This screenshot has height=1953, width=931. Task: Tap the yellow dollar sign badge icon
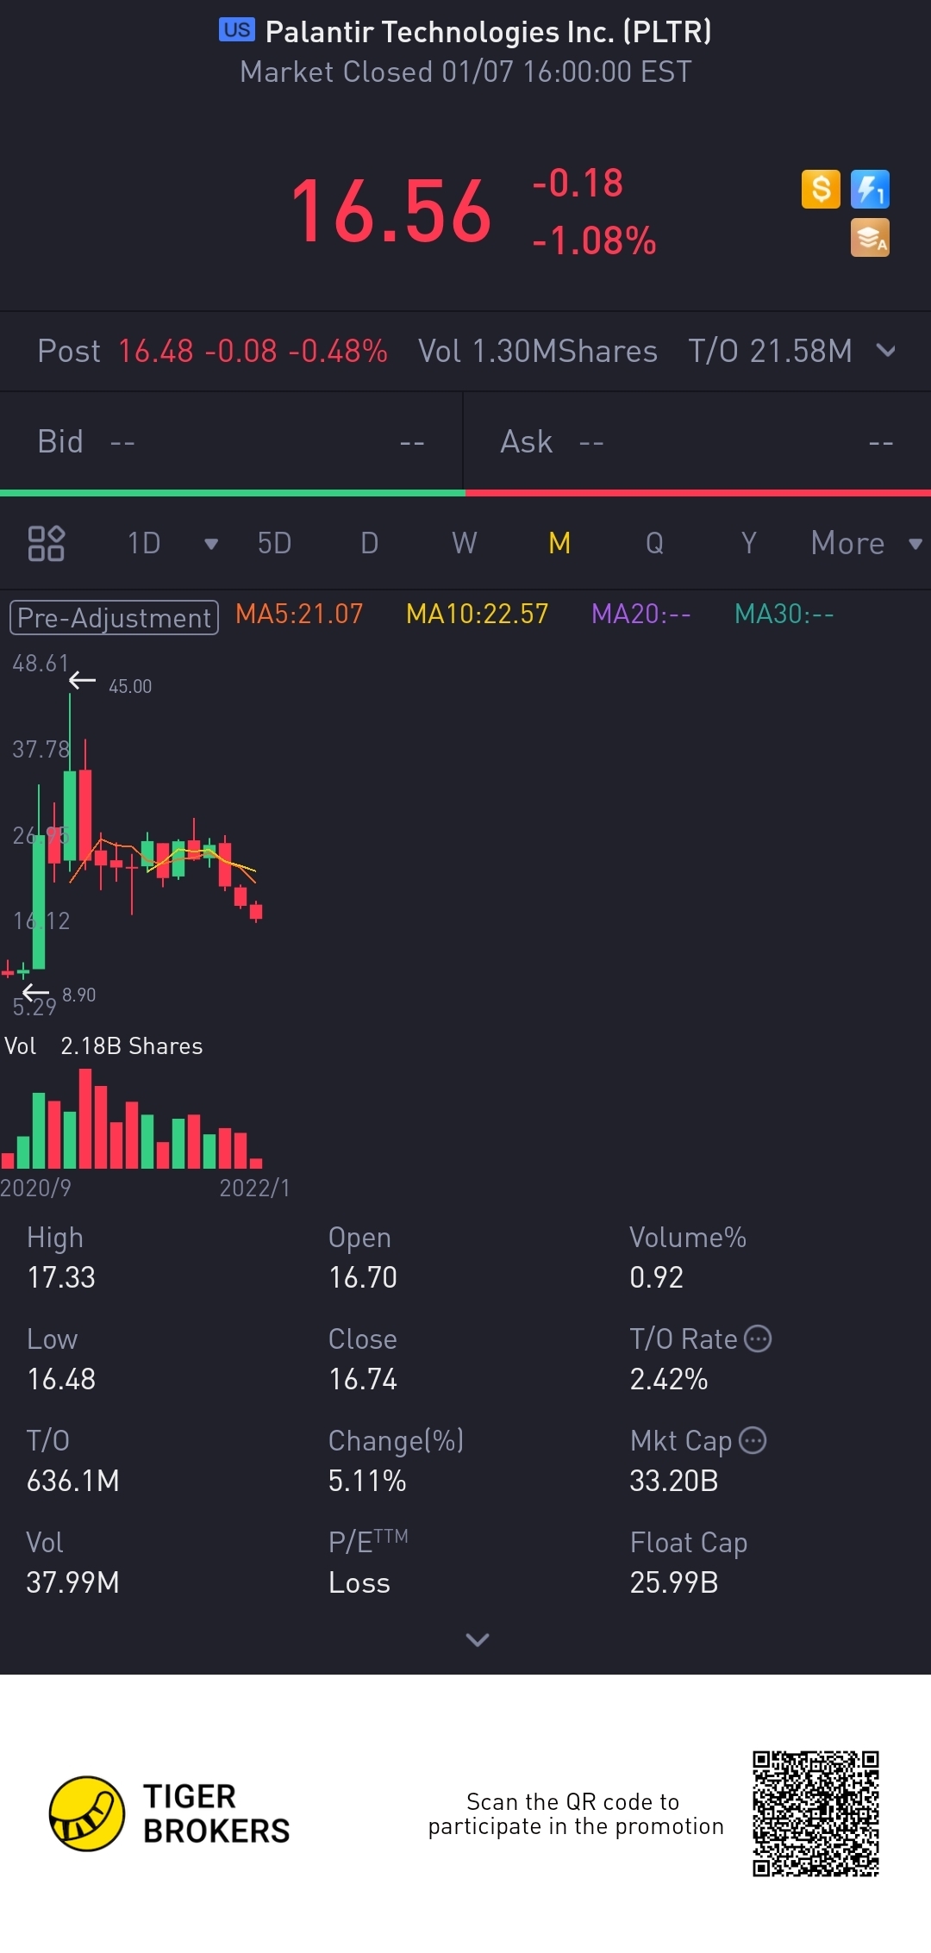pos(821,189)
